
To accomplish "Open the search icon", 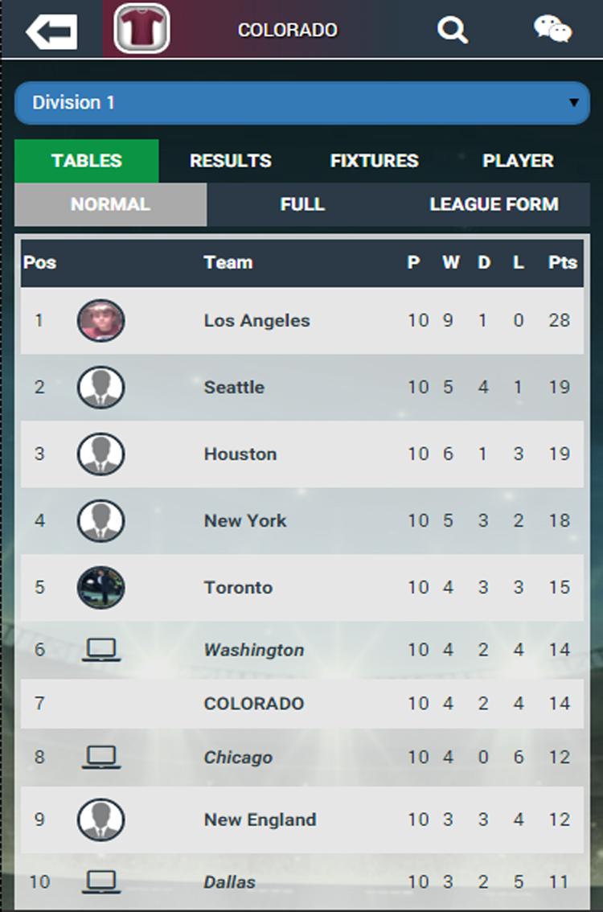I will [453, 29].
